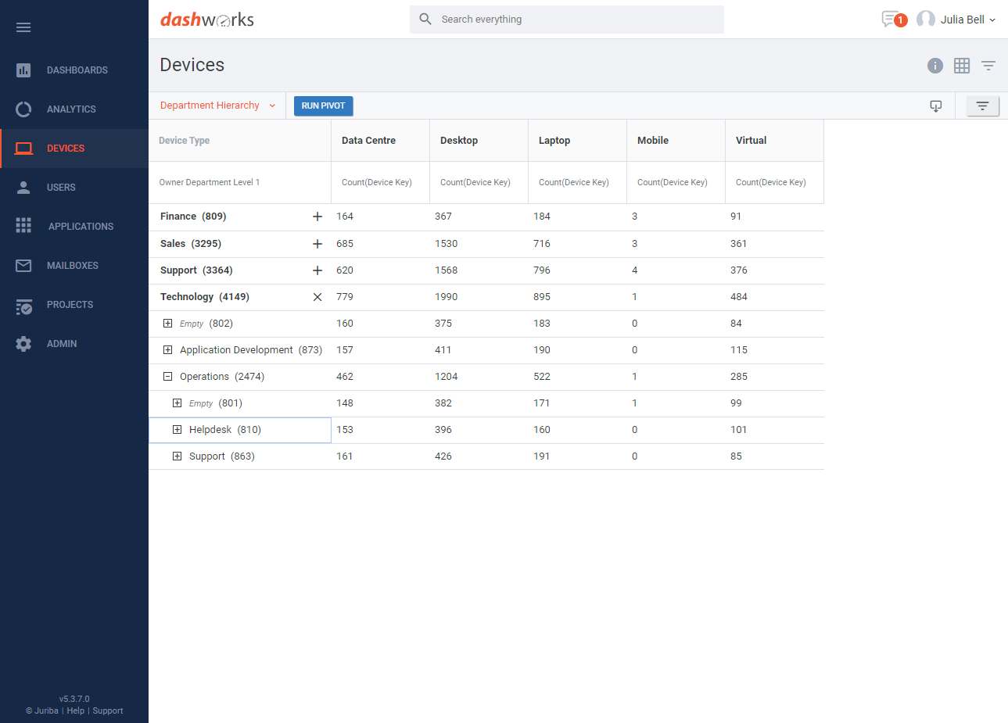The width and height of the screenshot is (1008, 723).
Task: Click the Operations Laptop count 522
Action: click(542, 377)
